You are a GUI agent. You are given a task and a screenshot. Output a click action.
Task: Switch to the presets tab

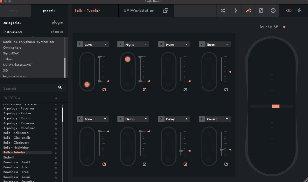(49, 11)
